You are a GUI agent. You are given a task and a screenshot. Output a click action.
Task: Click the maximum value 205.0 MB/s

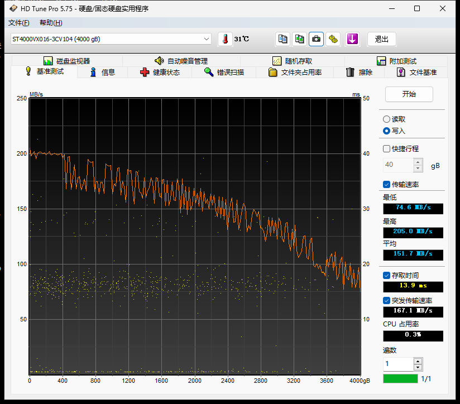click(413, 233)
